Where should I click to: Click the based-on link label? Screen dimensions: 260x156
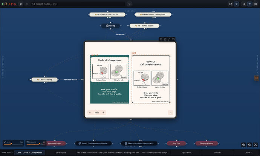pos(120,34)
